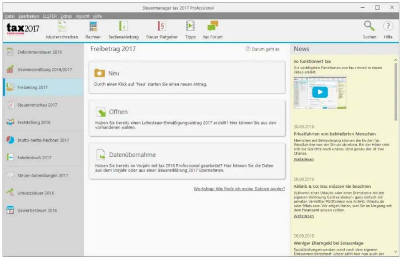Click the Darum geht es help icon
Viewport: 400px width, 257px height.
click(x=247, y=49)
